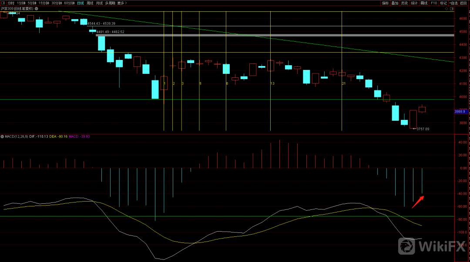This screenshot has height=262, width=470.
Task: Open the 画线 drawing tools
Action: 424,3
